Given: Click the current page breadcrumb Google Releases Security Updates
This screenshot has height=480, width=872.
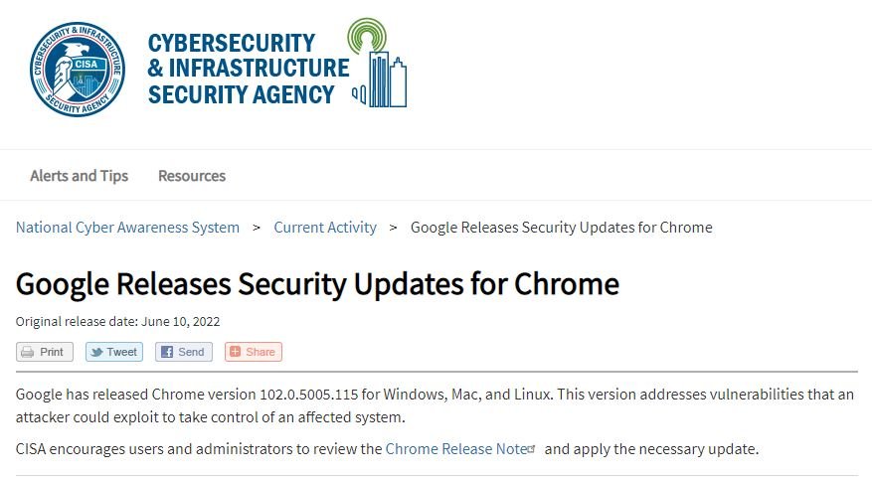Looking at the screenshot, I should click(x=561, y=228).
